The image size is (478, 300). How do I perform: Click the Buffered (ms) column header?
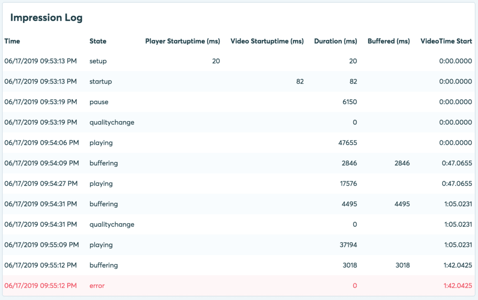389,41
